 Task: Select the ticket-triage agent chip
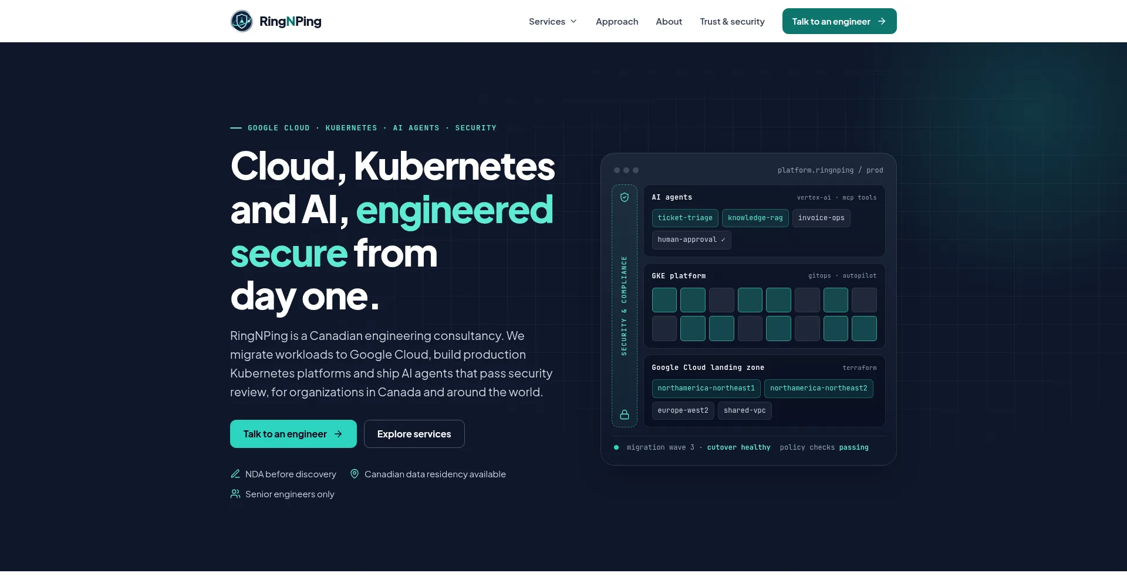click(685, 218)
